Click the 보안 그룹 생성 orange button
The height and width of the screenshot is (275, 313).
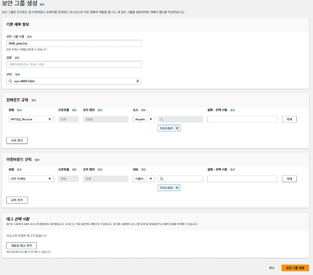[x=295, y=268]
